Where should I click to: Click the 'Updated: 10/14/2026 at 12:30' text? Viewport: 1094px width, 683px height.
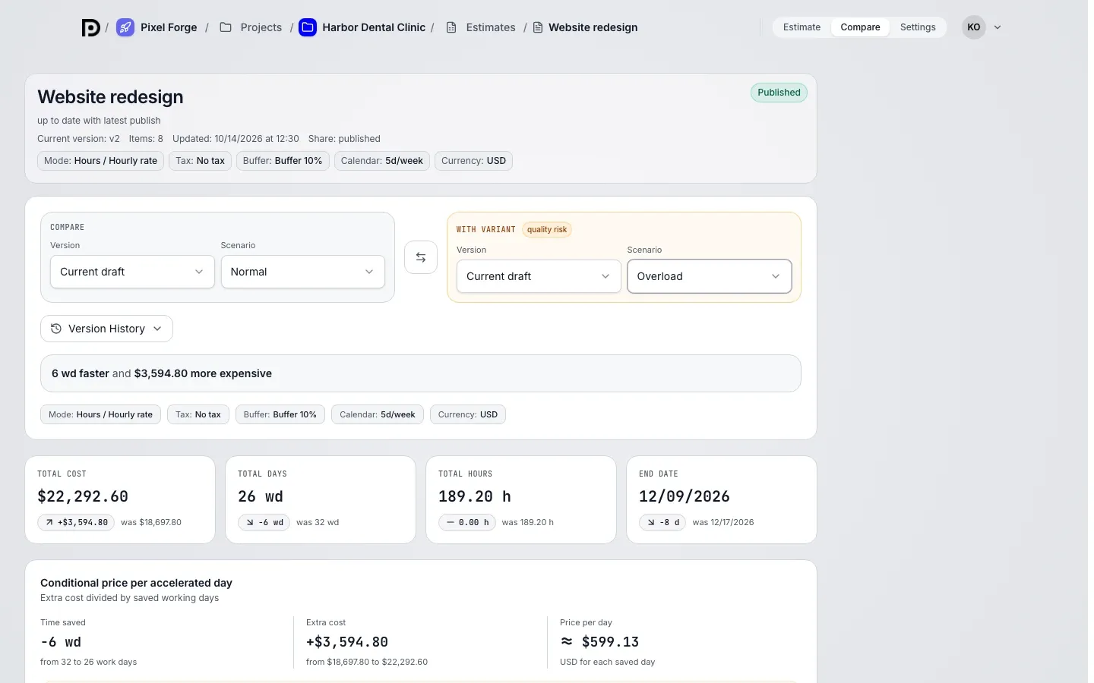click(x=236, y=139)
